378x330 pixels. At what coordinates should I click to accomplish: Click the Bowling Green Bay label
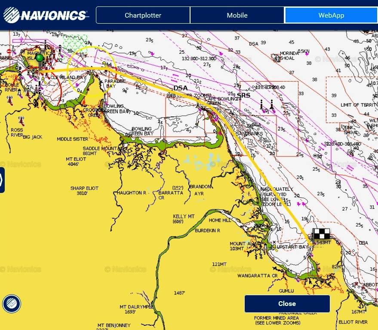click(x=141, y=131)
